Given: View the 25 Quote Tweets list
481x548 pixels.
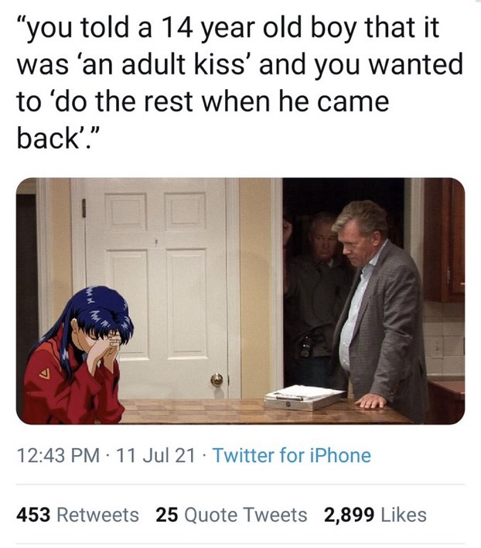Looking at the screenshot, I should point(231,515).
